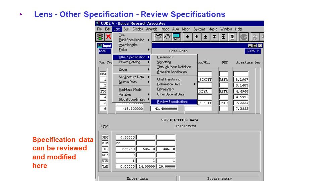The height and width of the screenshot is (181, 322).
Task: Open the Image menu
Action: point(165,29)
